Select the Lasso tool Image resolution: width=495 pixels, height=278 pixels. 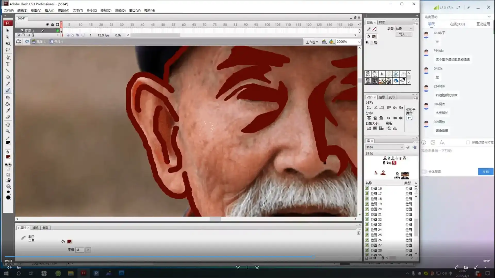pyautogui.click(x=8, y=50)
